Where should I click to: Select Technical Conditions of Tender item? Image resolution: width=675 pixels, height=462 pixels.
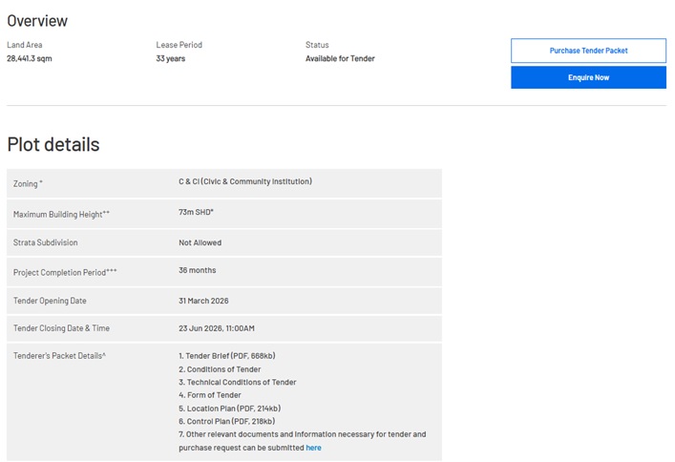[237, 382]
